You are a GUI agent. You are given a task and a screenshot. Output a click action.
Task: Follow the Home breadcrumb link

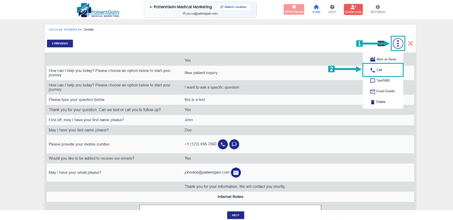tap(53, 30)
